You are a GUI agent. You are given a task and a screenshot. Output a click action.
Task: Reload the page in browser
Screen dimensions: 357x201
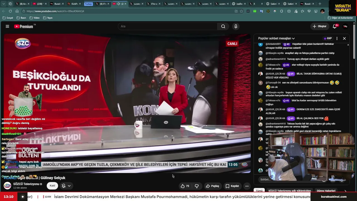coord(10,11)
